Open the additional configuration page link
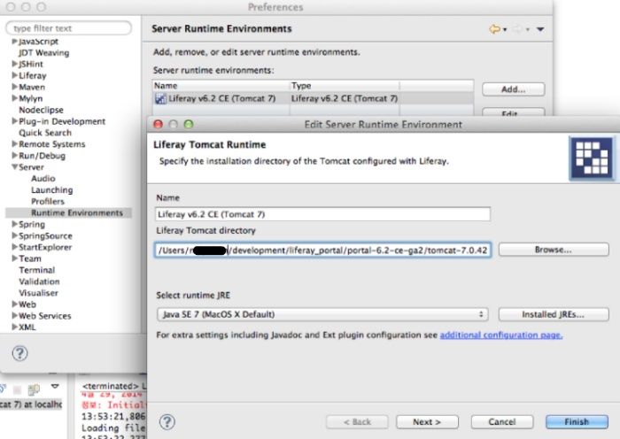Viewport: 620px width, 439px height. click(x=501, y=335)
